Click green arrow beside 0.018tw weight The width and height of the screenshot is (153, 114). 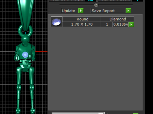(131, 24)
